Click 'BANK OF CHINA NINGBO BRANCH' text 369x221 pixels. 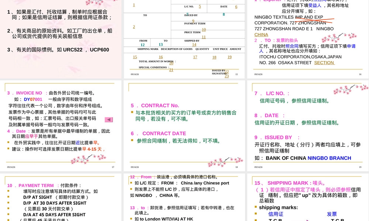(x=308, y=158)
